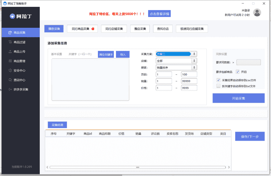Click the 导入 button

(x=123, y=54)
